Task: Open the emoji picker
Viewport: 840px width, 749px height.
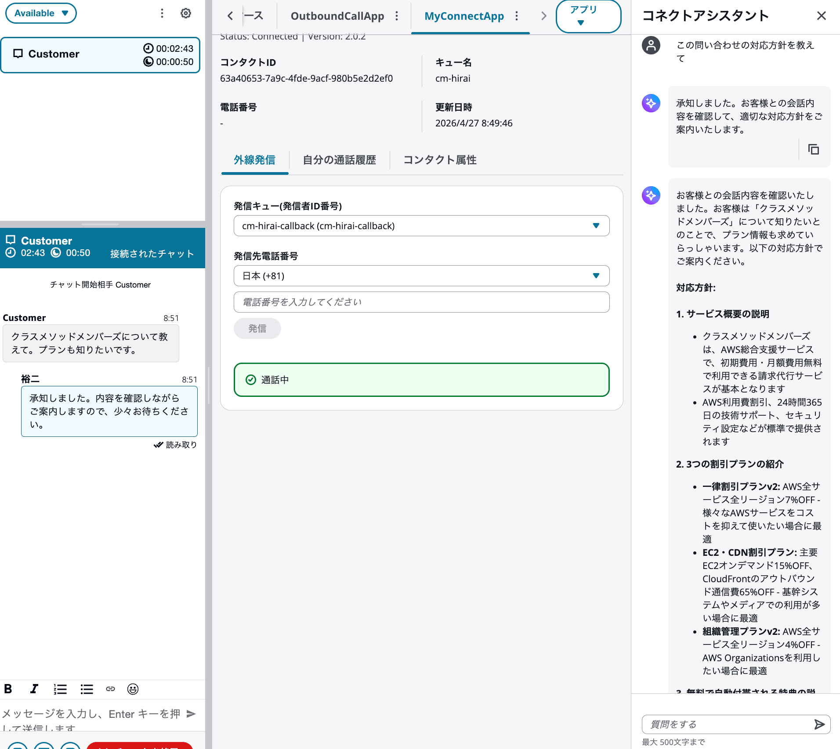Action: click(132, 689)
